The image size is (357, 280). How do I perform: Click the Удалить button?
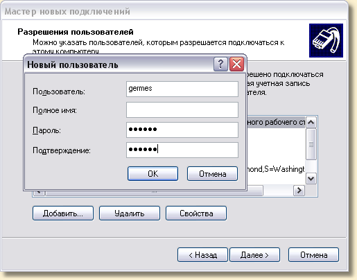(130, 213)
